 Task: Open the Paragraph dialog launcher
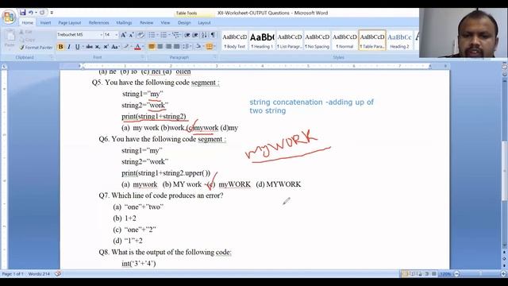pyautogui.click(x=215, y=57)
